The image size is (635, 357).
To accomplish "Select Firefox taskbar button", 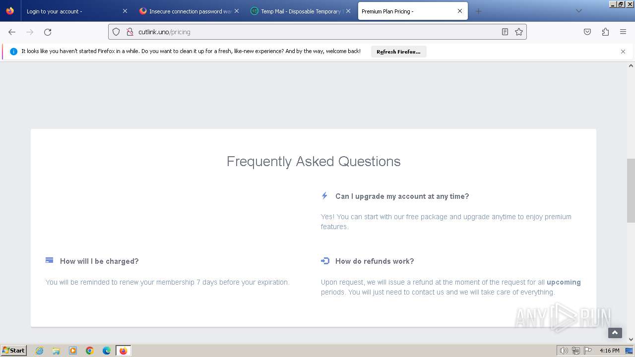I will click(123, 351).
